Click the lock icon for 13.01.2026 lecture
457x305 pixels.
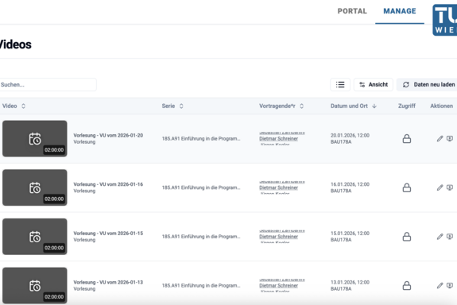(407, 285)
